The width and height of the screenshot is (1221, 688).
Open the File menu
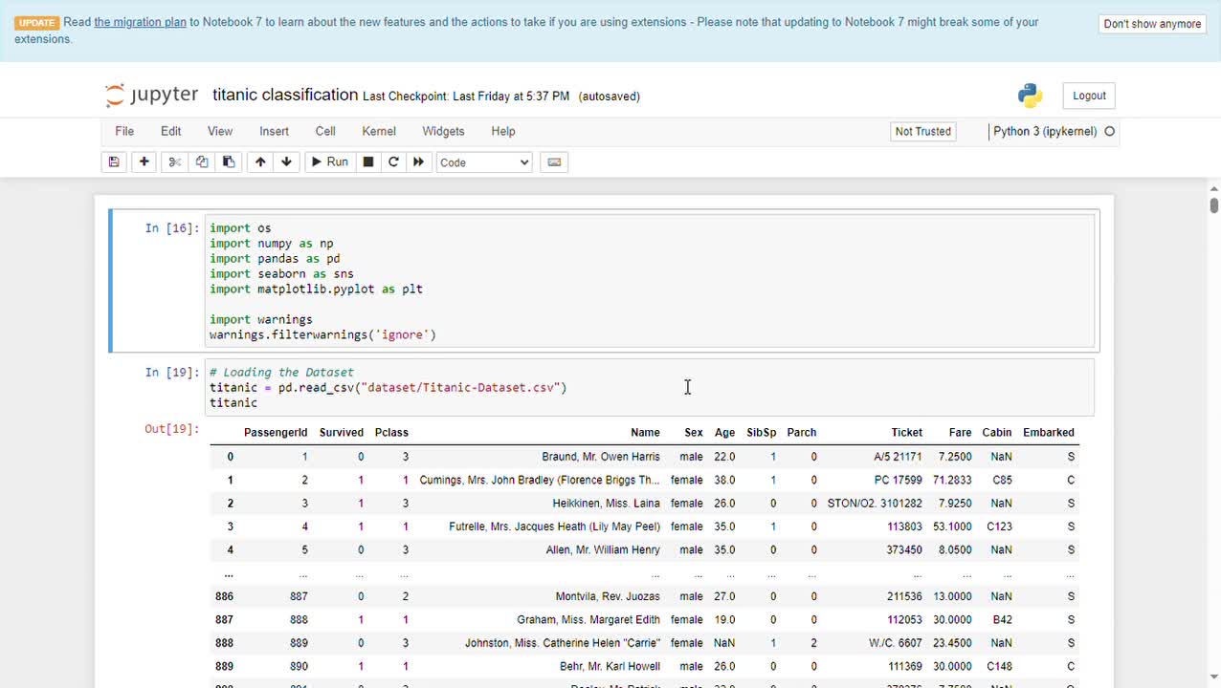[124, 132]
